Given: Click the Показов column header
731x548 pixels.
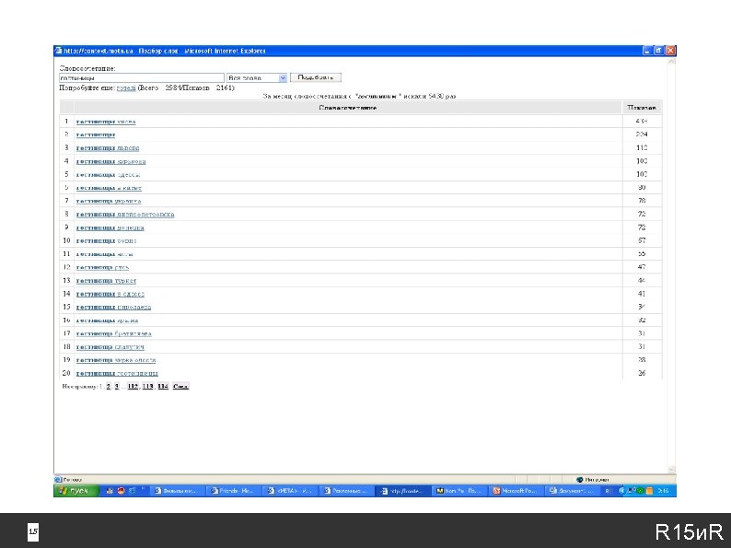Looking at the screenshot, I should [x=642, y=108].
